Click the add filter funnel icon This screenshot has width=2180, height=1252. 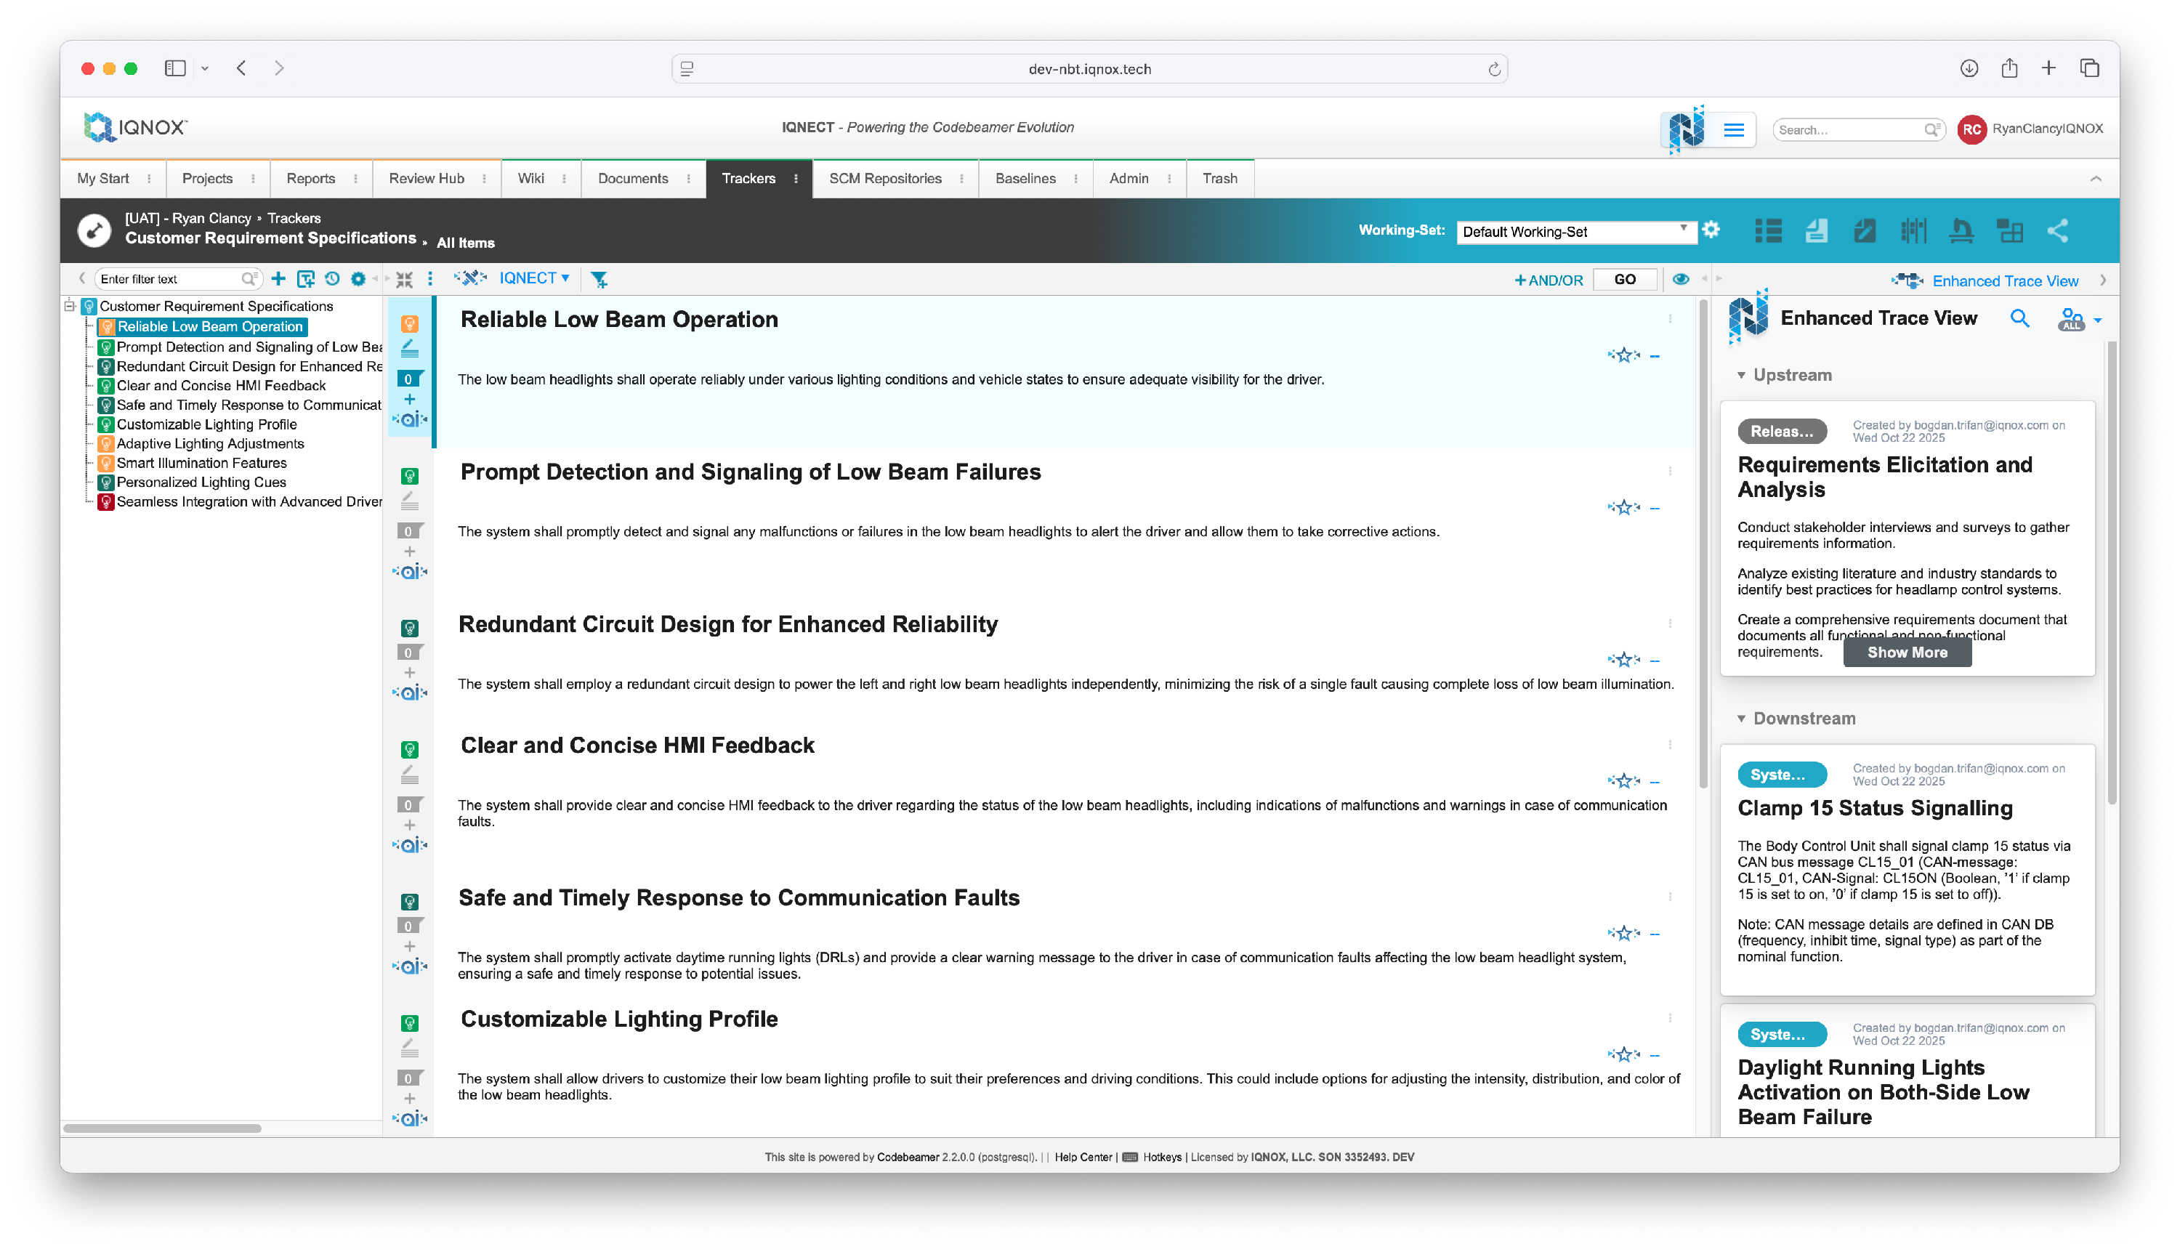coord(599,280)
